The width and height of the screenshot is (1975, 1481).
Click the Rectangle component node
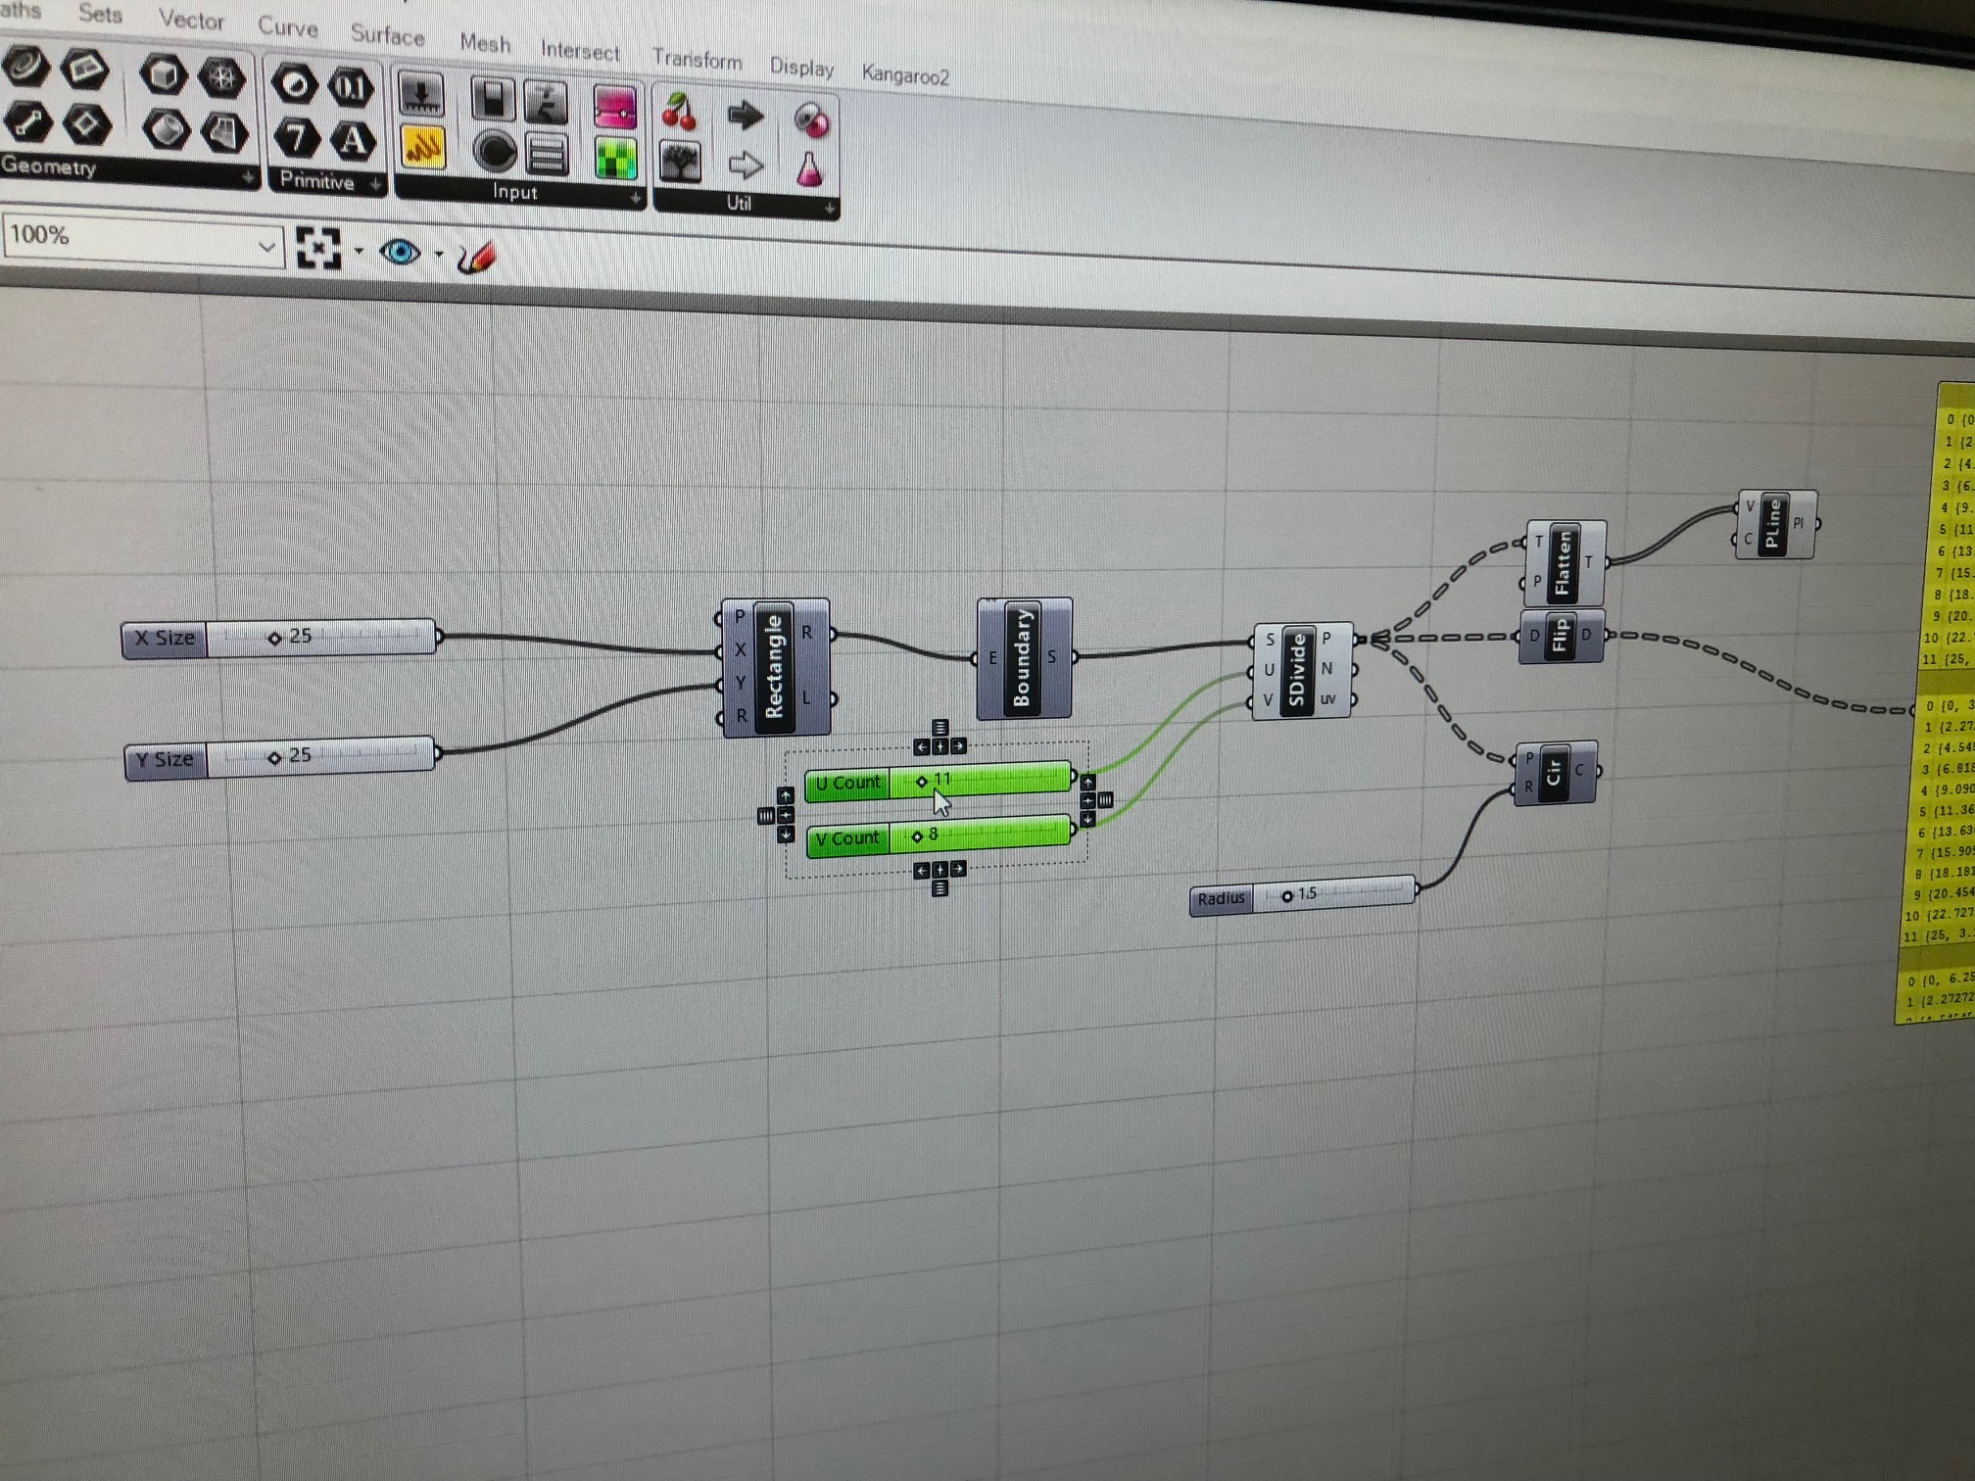pyautogui.click(x=774, y=666)
